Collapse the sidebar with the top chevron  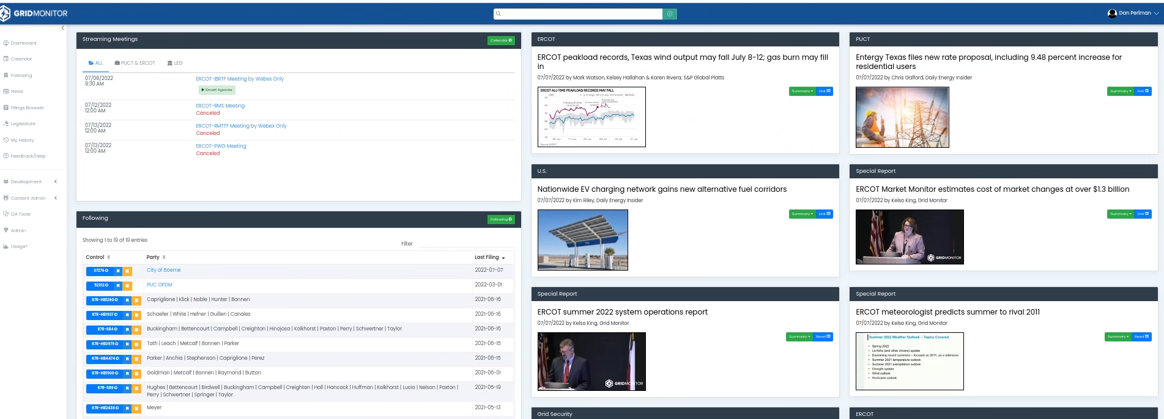point(62,27)
